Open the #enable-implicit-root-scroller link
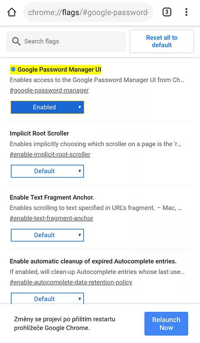 [50, 154]
